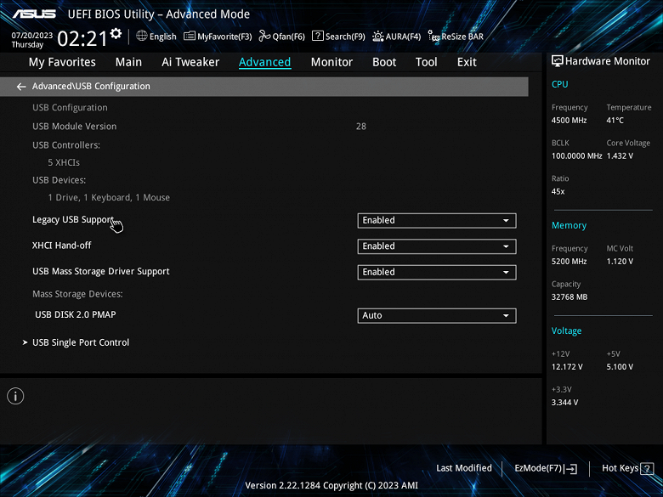Click '1 Drive, 1 Keyboard, 1 Mouse' text
The width and height of the screenshot is (663, 497).
pyautogui.click(x=109, y=198)
